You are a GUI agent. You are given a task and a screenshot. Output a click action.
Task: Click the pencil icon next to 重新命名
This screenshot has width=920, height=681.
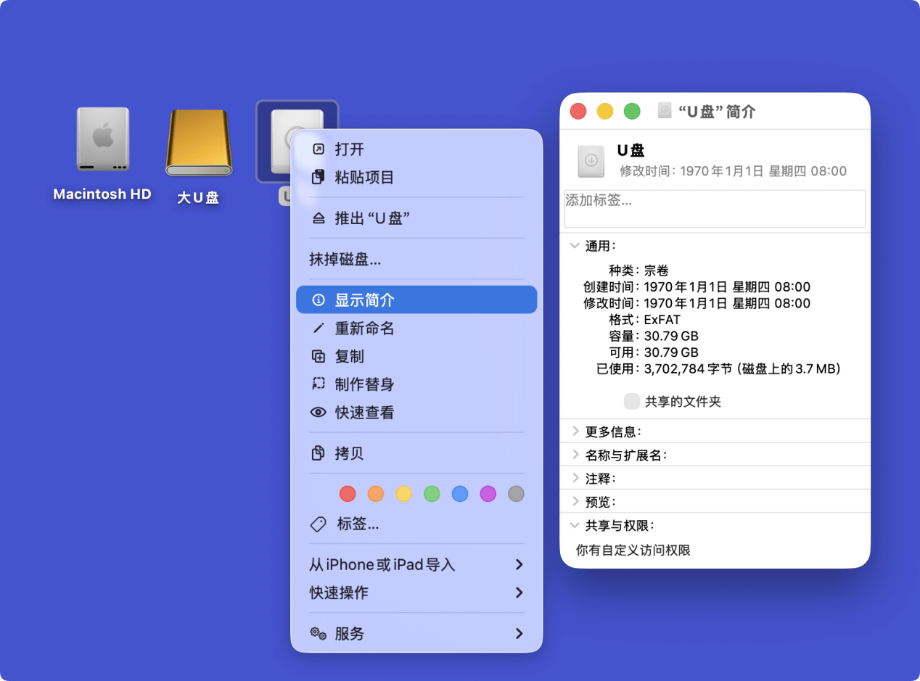(x=319, y=328)
